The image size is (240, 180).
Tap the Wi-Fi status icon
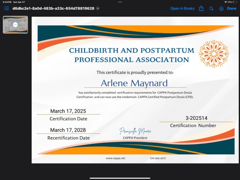coord(226,2)
